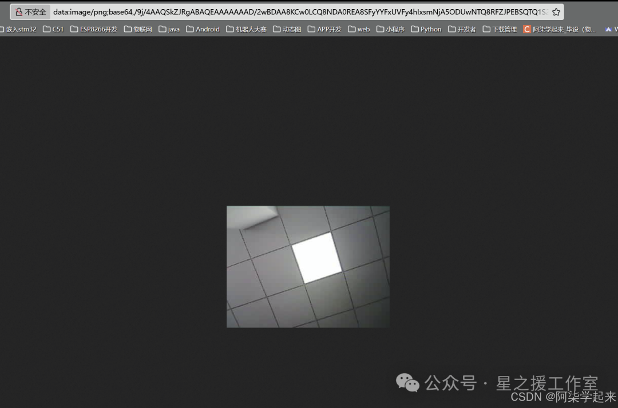Open the ESP8266开发 bookmark folder
The width and height of the screenshot is (618, 408).
[x=94, y=29]
